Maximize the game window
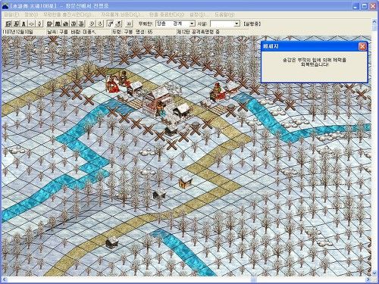The height and width of the screenshot is (284, 379). click(365, 6)
